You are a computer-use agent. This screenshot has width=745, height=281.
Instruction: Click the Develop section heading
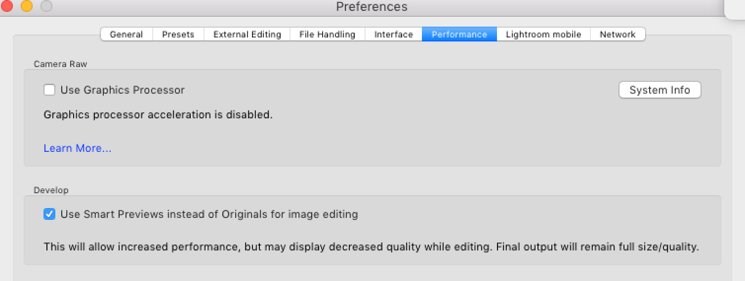pos(51,190)
